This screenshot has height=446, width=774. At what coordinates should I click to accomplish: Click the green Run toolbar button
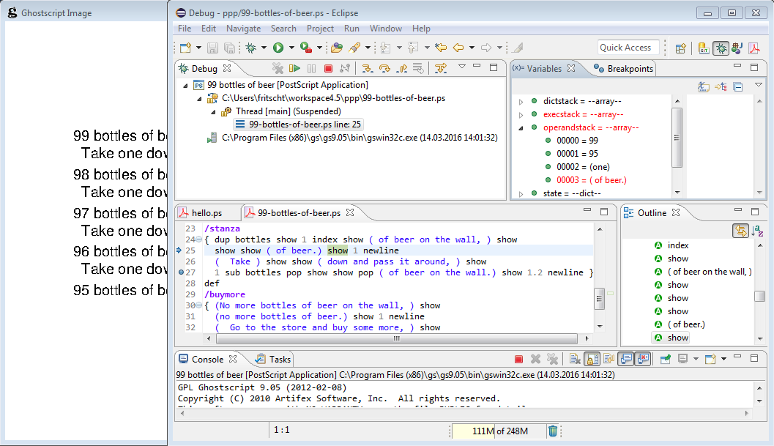point(278,48)
